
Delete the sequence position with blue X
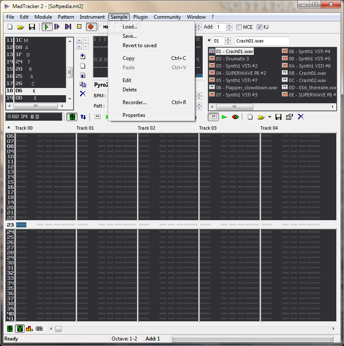coord(83,94)
